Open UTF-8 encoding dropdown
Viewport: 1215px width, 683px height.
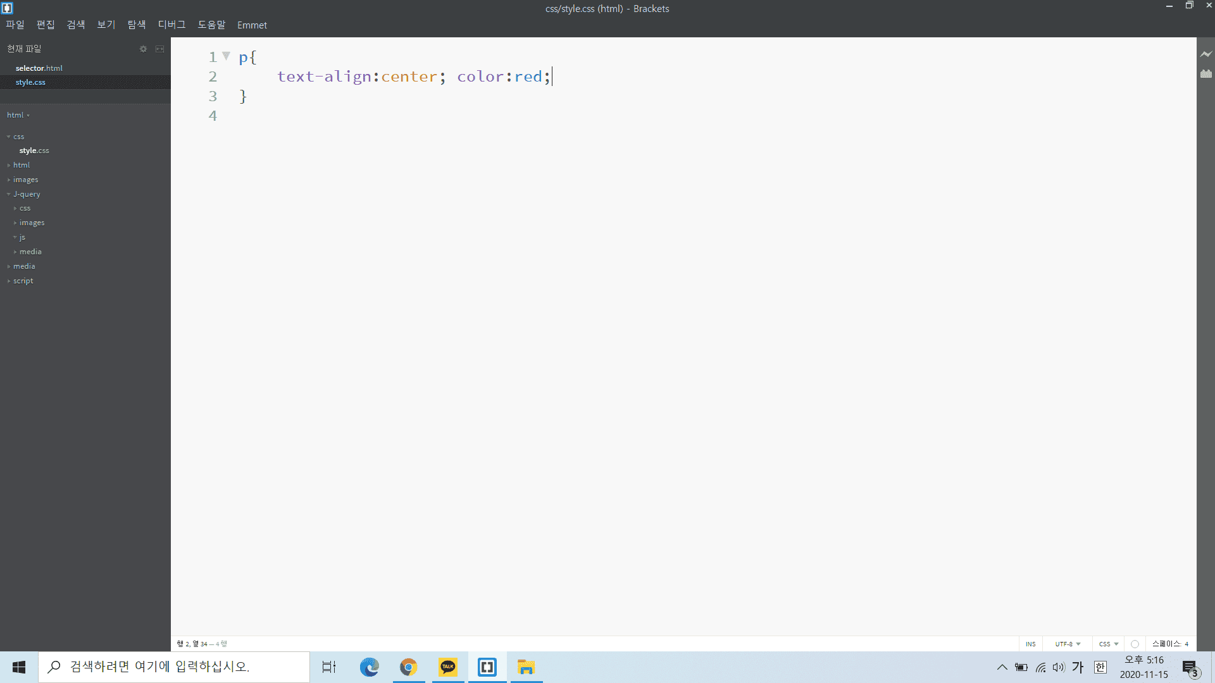point(1068,644)
